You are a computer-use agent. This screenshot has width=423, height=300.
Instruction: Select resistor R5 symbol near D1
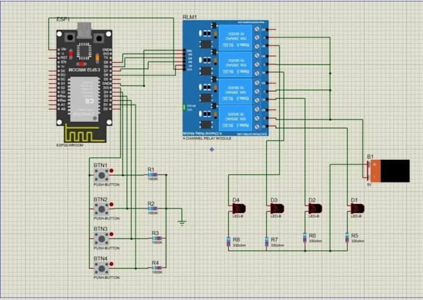pyautogui.click(x=347, y=238)
